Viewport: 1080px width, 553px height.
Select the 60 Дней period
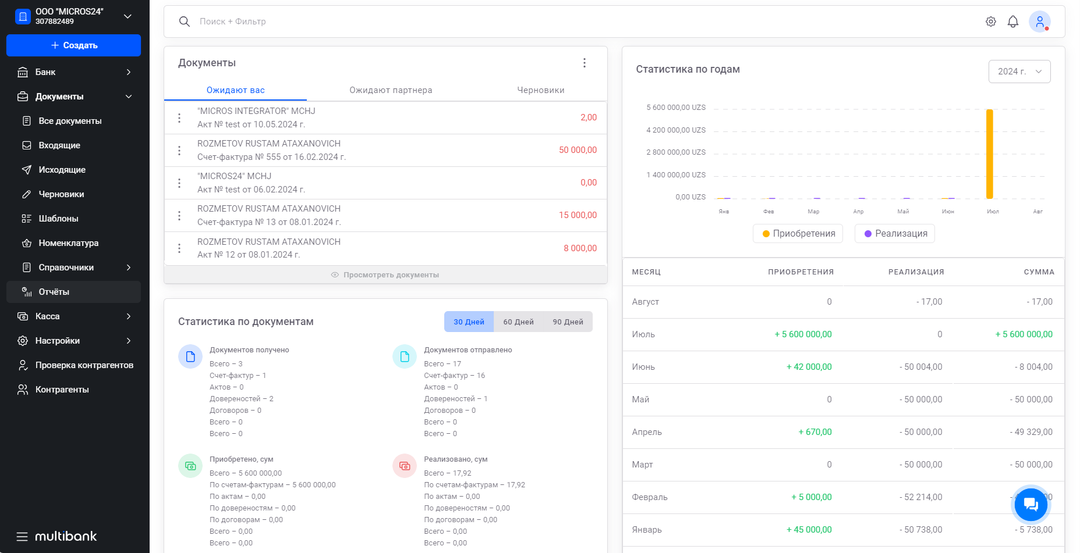518,322
